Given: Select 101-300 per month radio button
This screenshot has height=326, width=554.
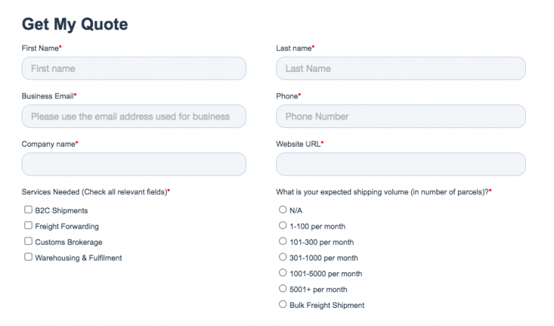Looking at the screenshot, I should 283,242.
